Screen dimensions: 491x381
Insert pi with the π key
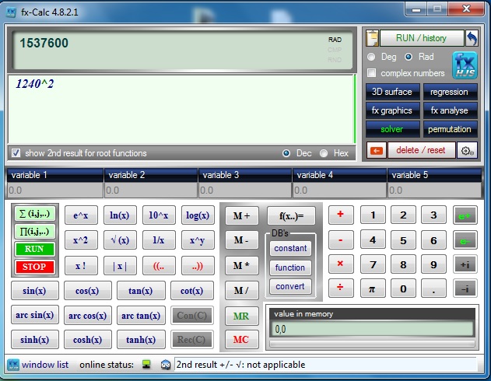[x=373, y=288]
